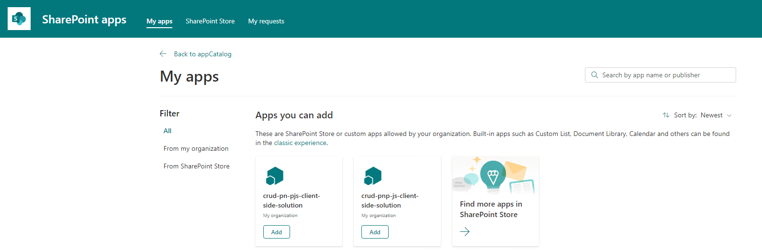Click the My apps page heading
This screenshot has width=762, height=250.
coord(190,77)
